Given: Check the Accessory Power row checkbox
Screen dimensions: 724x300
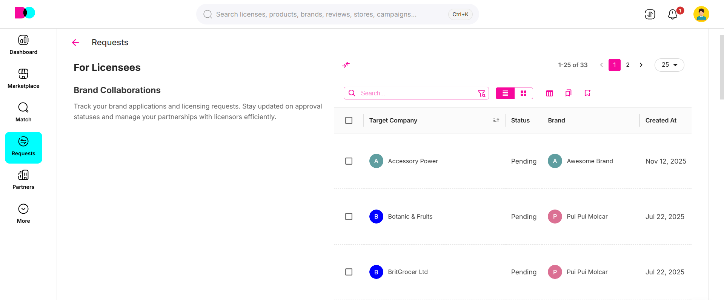Looking at the screenshot, I should (x=349, y=161).
